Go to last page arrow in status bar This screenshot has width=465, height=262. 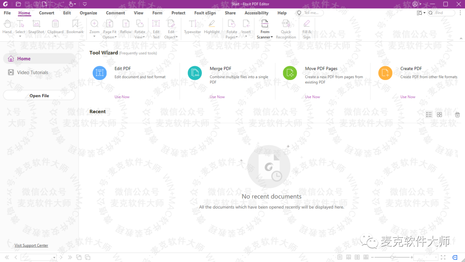click(70, 257)
